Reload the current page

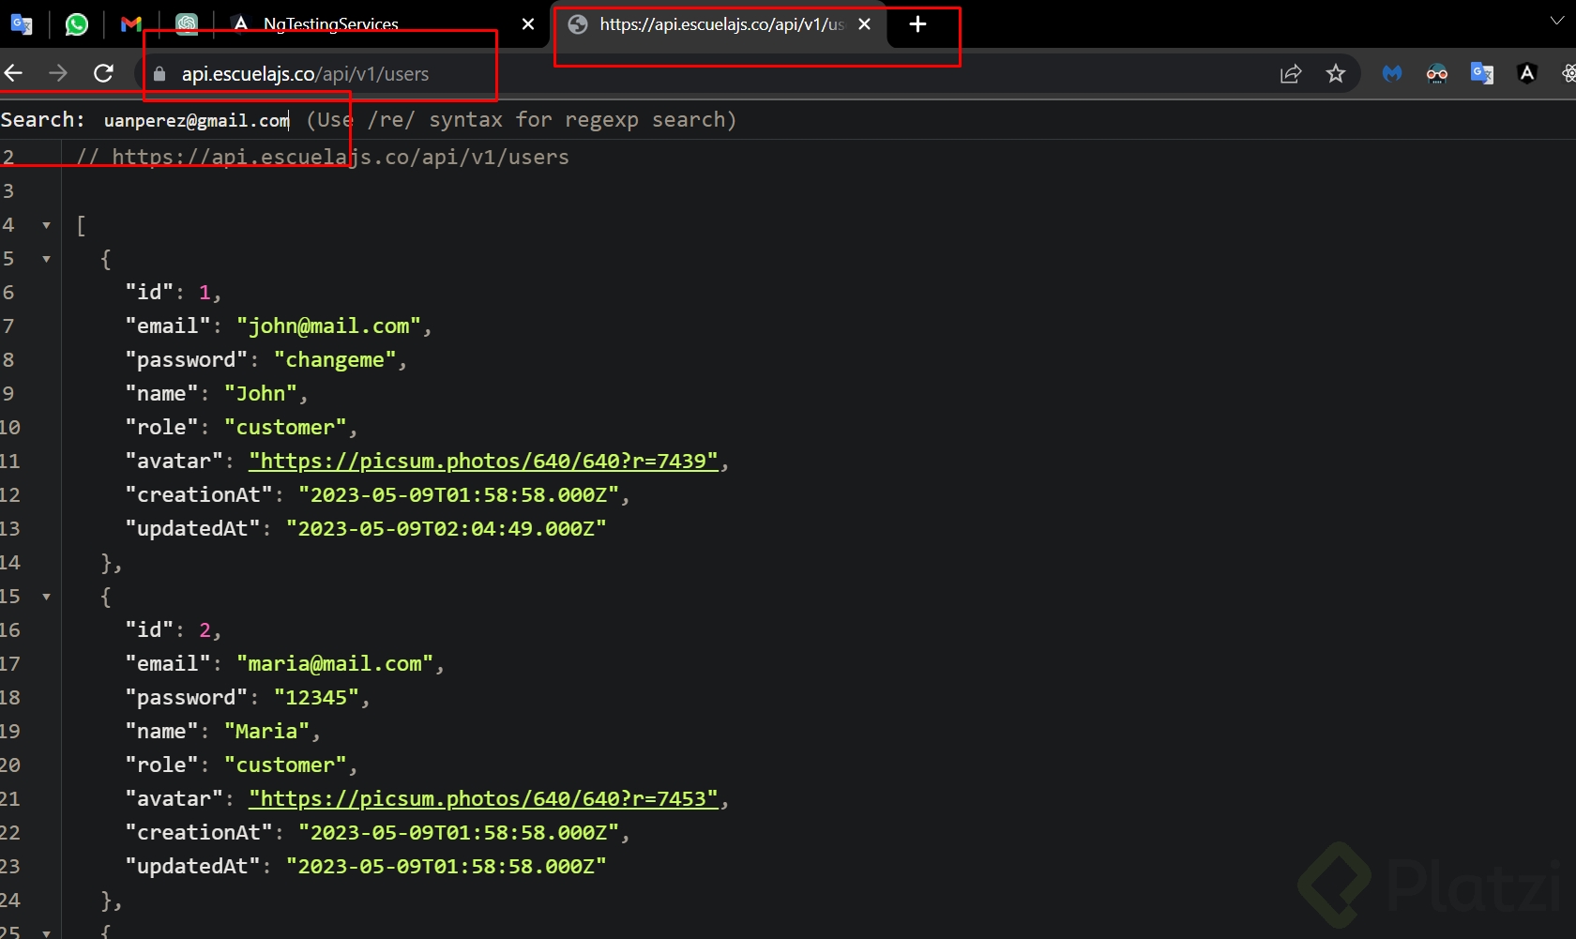coord(103,73)
